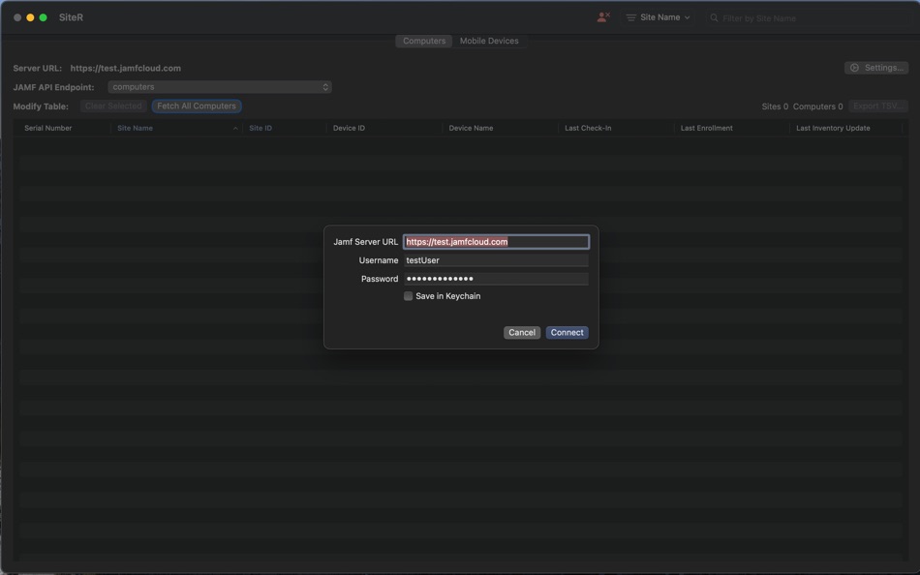Sort by Site Name column header
Viewport: 920px width, 575px height.
point(135,128)
